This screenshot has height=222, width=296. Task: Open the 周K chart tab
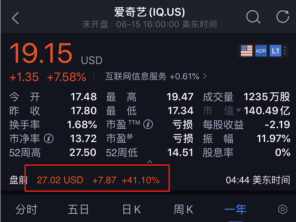(183, 209)
